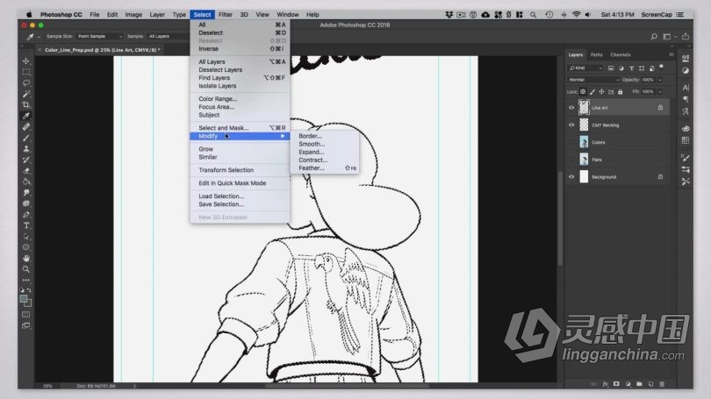The width and height of the screenshot is (711, 399).
Task: Choose Contract... from Modify submenu
Action: pyautogui.click(x=312, y=160)
